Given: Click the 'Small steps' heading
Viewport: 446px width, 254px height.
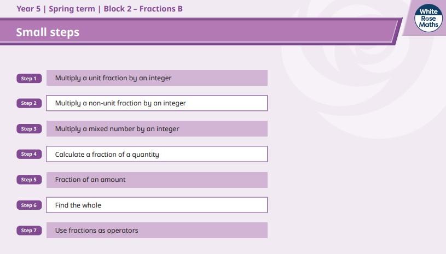Looking at the screenshot, I should coord(48,32).
